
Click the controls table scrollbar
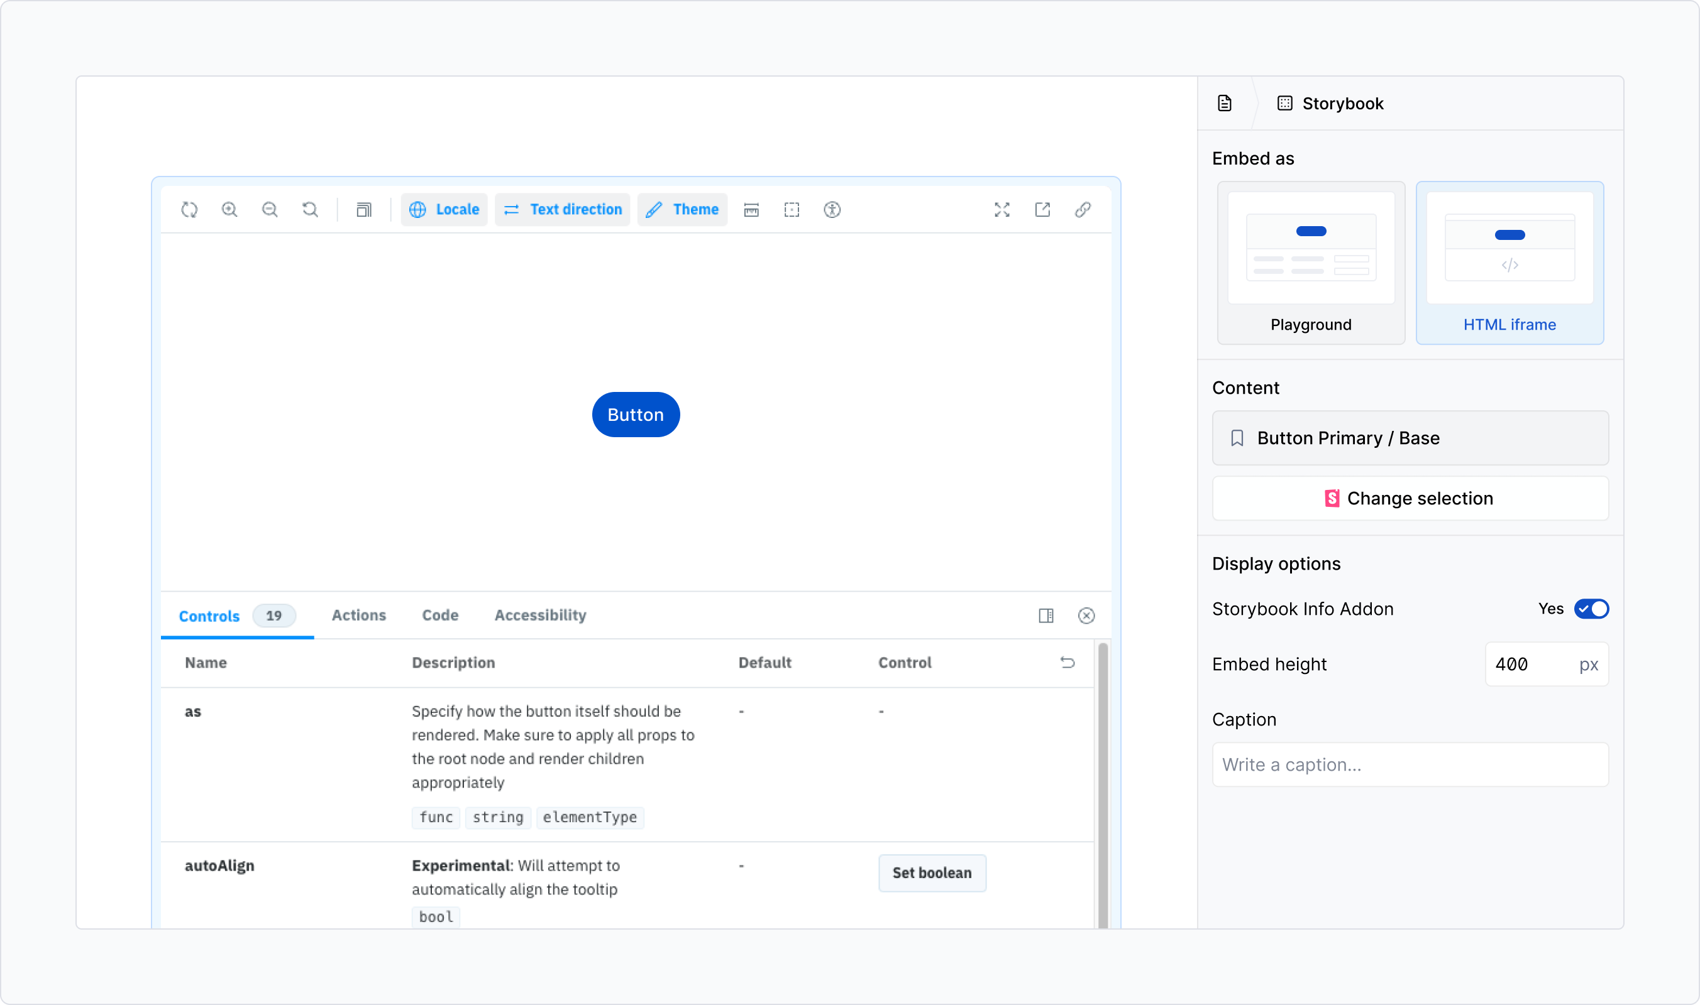(x=1103, y=786)
